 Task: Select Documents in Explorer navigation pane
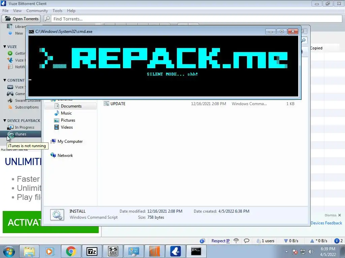70,106
